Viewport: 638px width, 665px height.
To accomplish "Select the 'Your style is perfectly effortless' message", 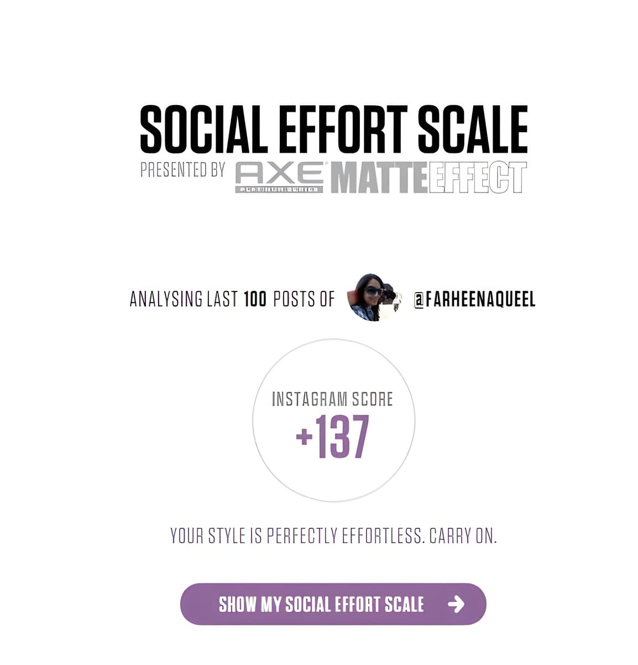I will (x=333, y=536).
